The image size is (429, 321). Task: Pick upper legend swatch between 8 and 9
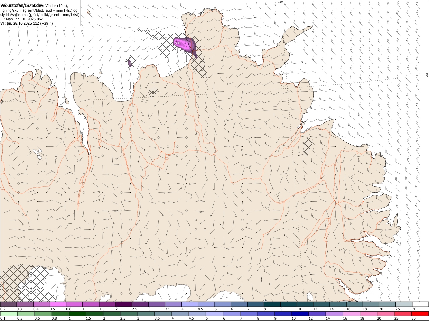tap(272, 304)
